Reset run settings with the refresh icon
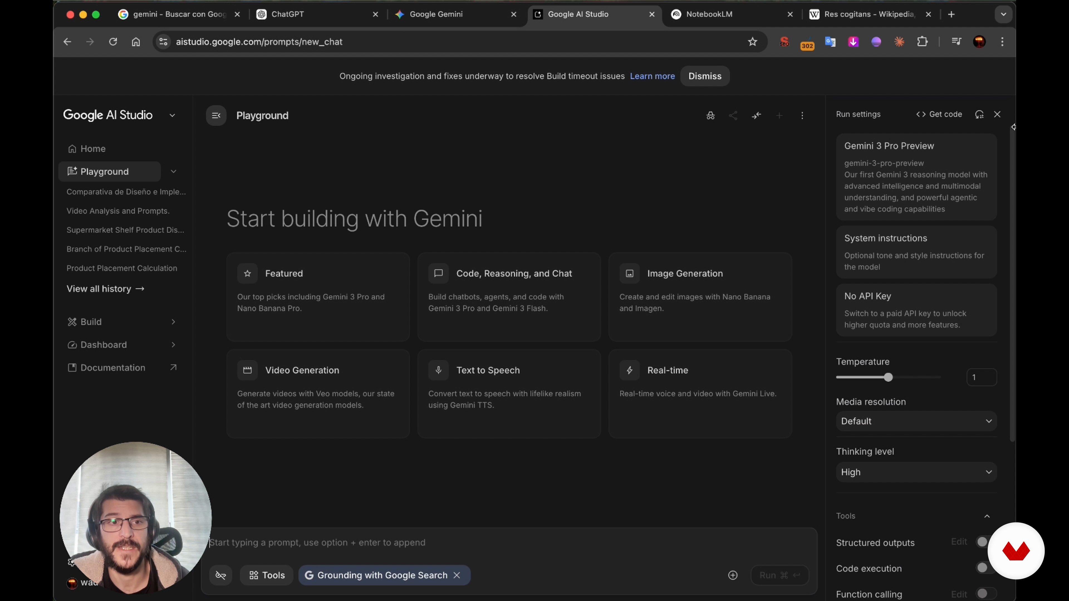This screenshot has height=601, width=1069. pos(979,114)
